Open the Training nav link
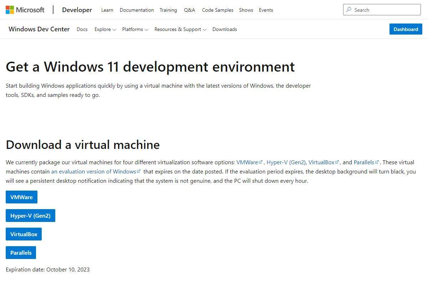This screenshot has width=428, height=285. click(x=168, y=10)
